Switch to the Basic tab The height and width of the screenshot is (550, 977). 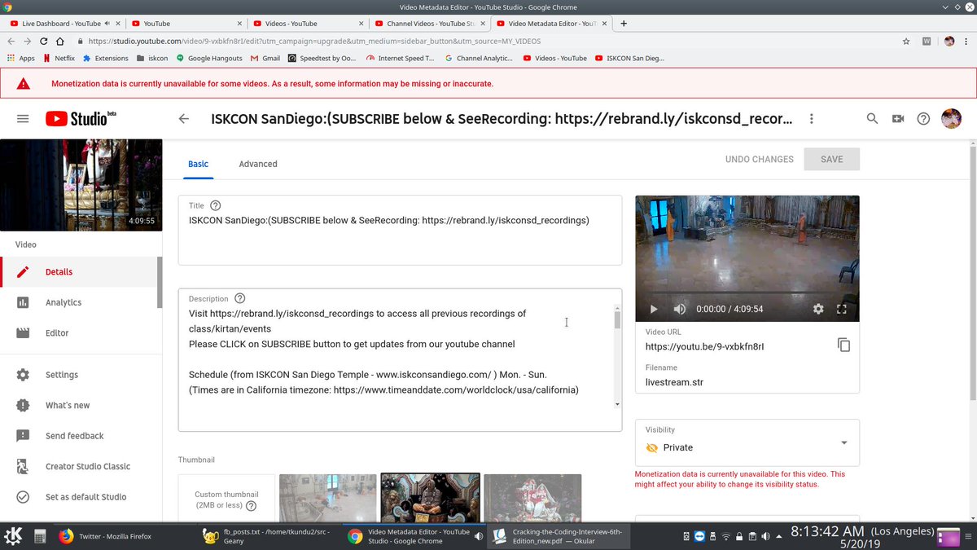[199, 164]
